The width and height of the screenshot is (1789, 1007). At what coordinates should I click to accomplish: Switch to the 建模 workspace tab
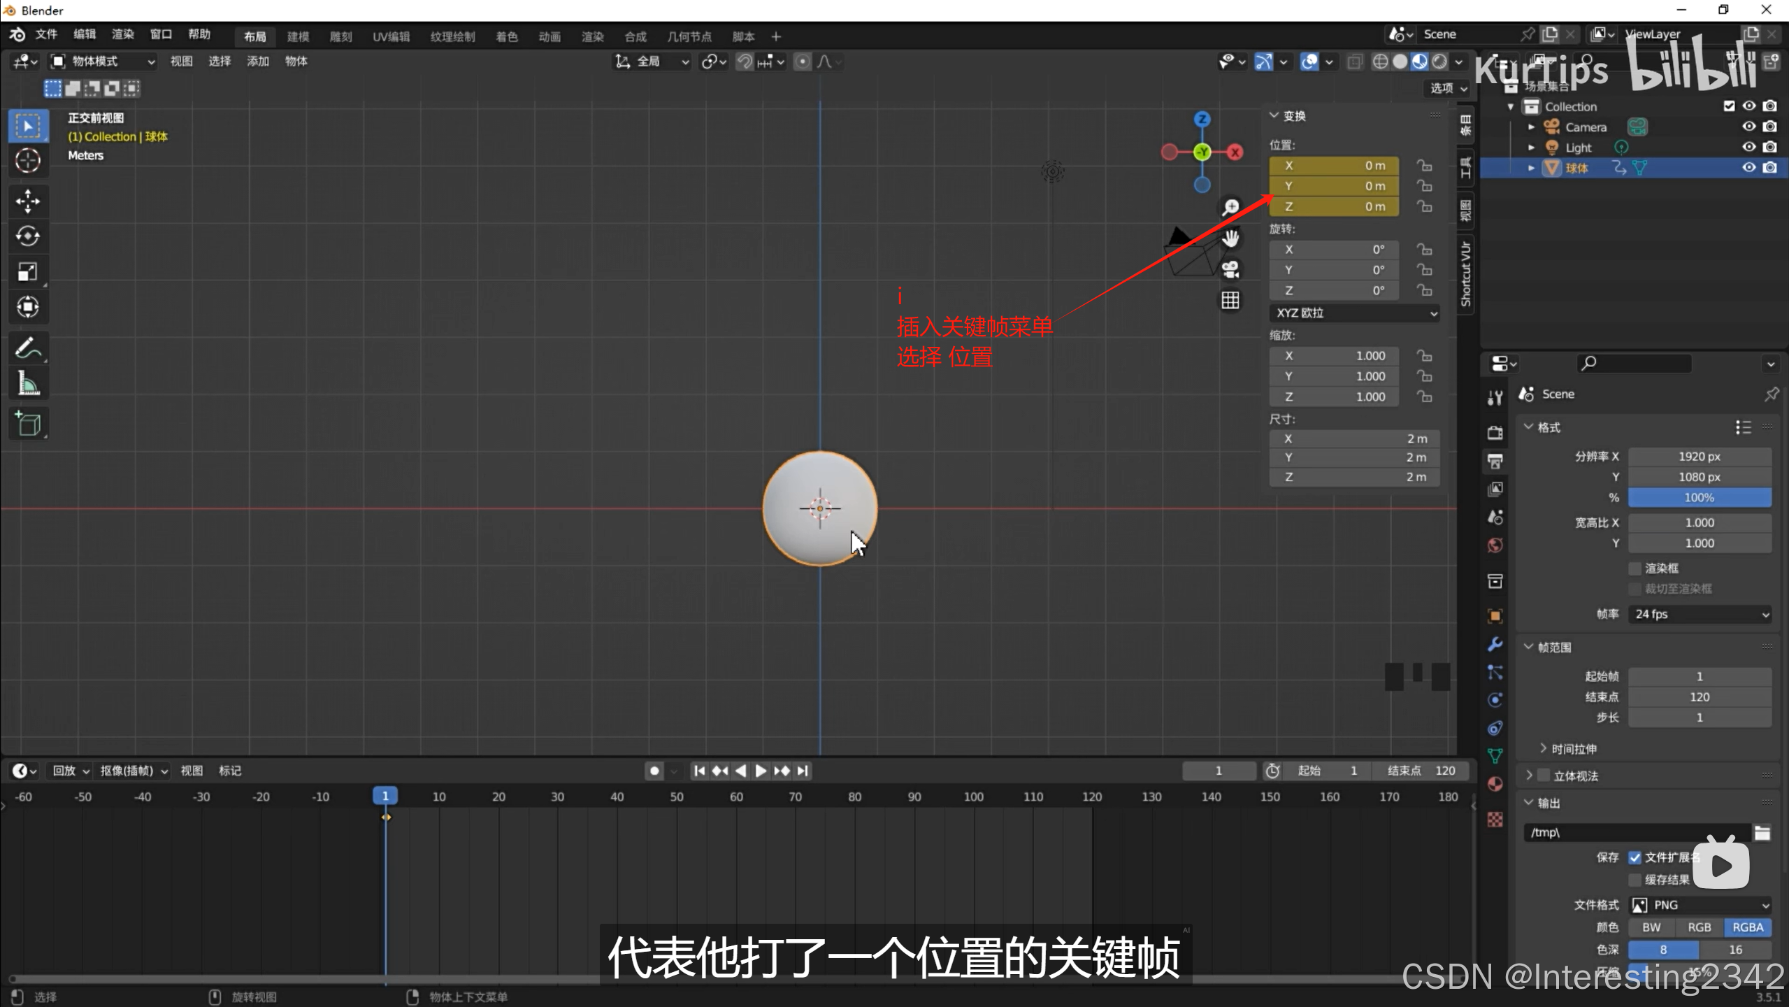click(x=298, y=36)
